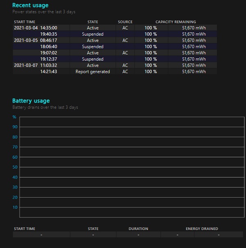Select the 'Power states over the last 3 days' subtitle
Screen dimensions: 246x248
(x=44, y=12)
